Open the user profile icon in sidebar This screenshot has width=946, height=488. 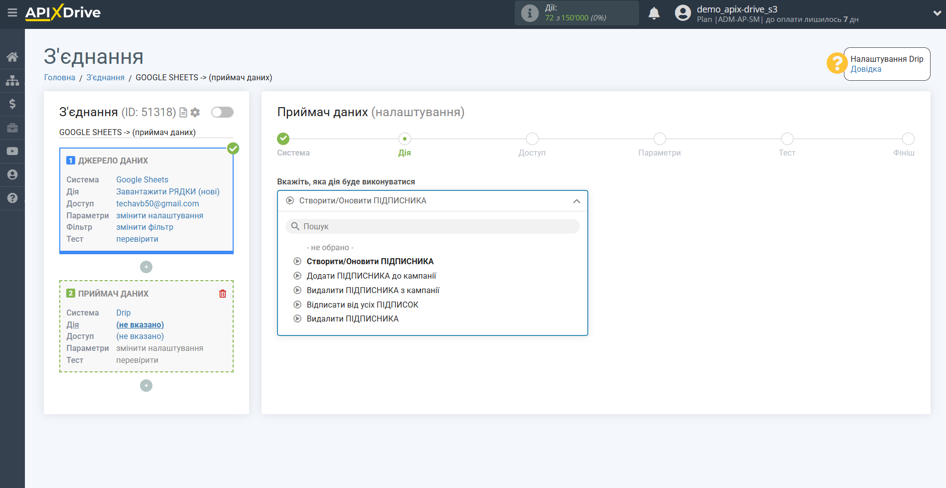coord(12,174)
